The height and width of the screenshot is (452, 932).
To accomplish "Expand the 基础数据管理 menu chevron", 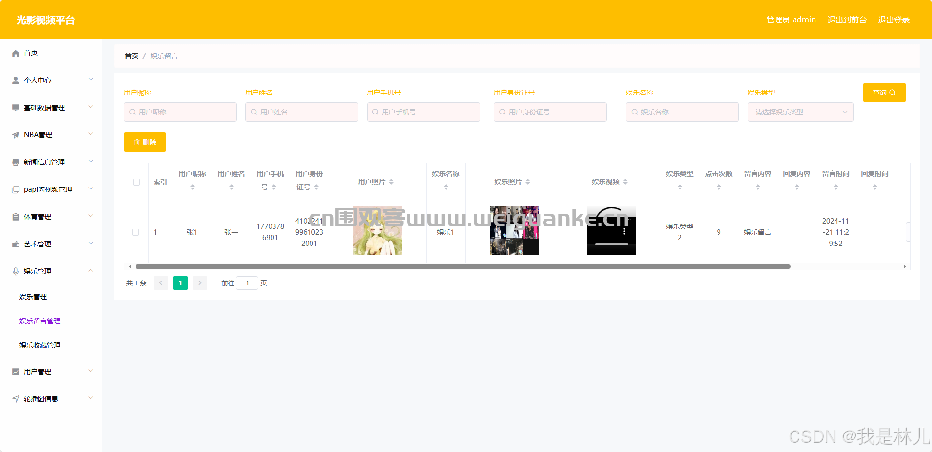I will [91, 107].
